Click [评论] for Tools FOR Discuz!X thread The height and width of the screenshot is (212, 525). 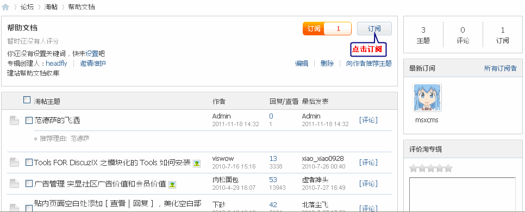368,163
